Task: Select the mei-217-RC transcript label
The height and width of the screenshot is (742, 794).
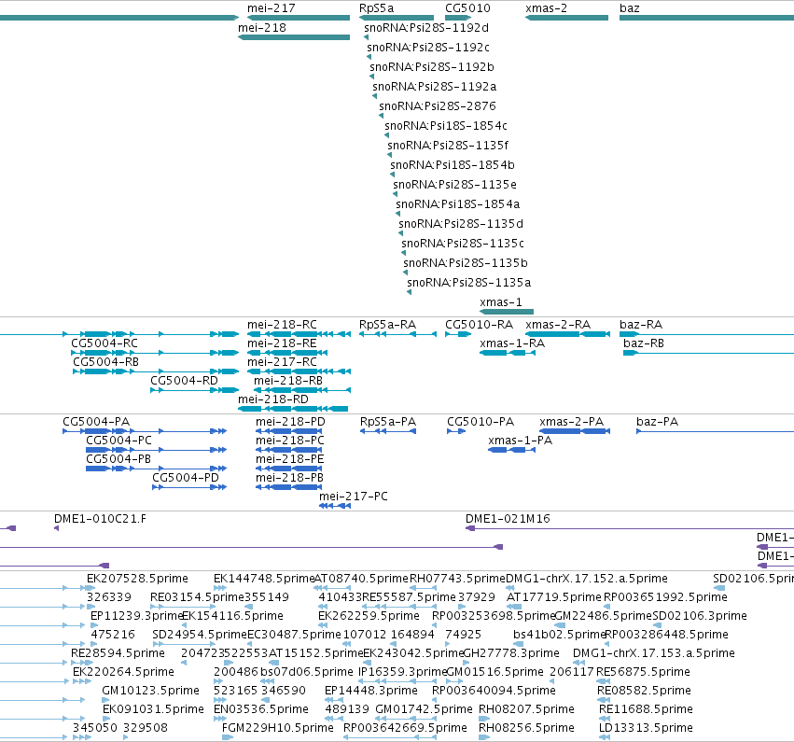Action: point(282,362)
